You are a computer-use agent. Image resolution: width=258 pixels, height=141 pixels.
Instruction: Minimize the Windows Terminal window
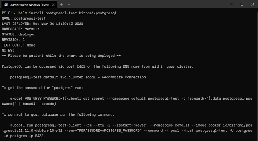point(231,4)
